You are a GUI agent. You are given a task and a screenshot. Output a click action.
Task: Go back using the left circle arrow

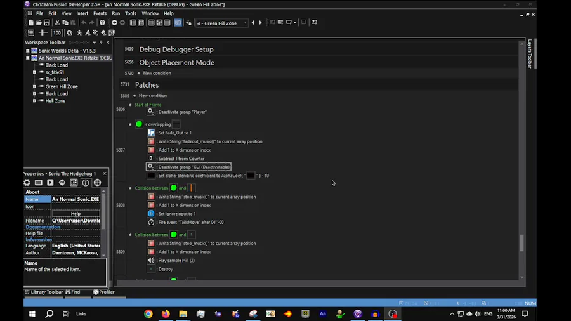114,23
